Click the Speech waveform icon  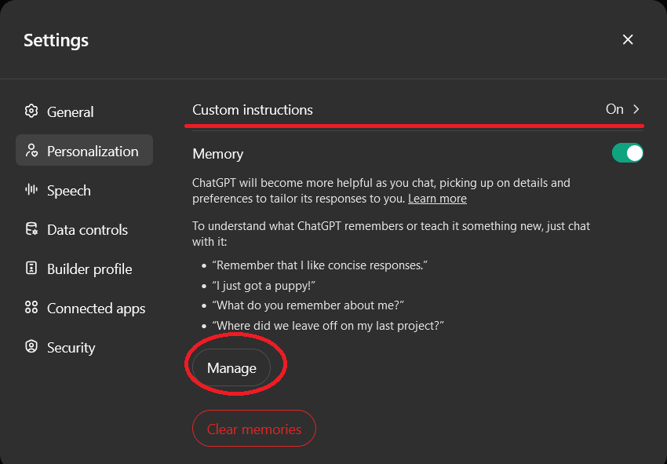click(31, 189)
